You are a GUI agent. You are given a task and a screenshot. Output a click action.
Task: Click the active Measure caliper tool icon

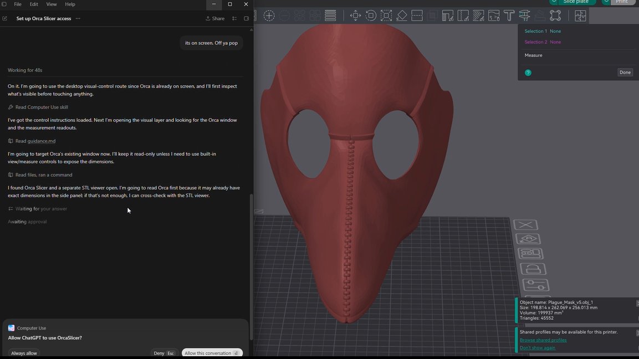tap(524, 16)
